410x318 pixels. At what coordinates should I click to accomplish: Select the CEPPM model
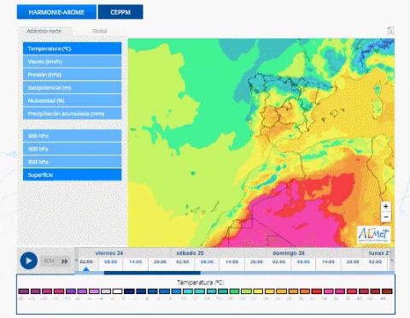coord(120,12)
